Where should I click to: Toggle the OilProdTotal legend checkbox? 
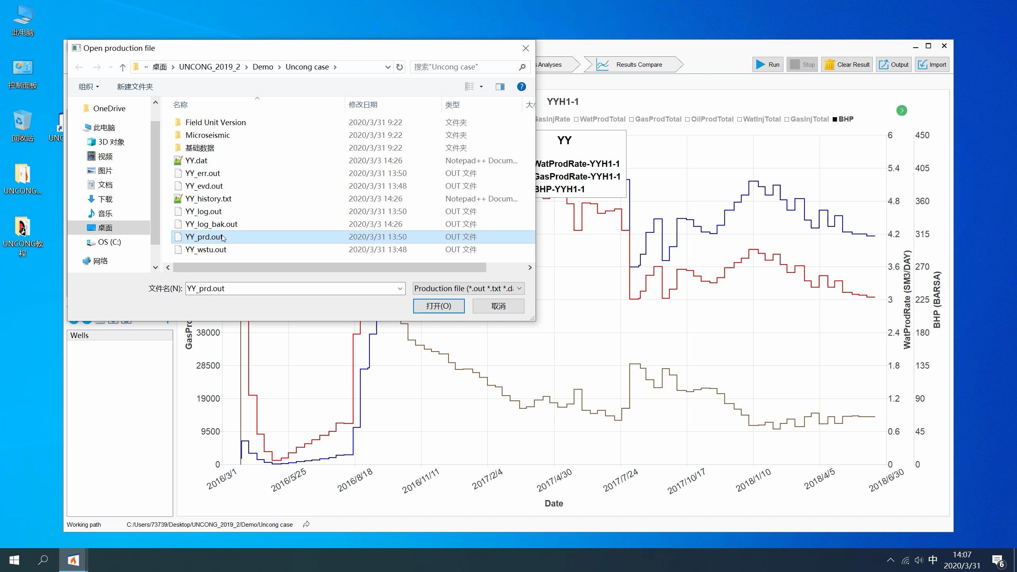687,119
